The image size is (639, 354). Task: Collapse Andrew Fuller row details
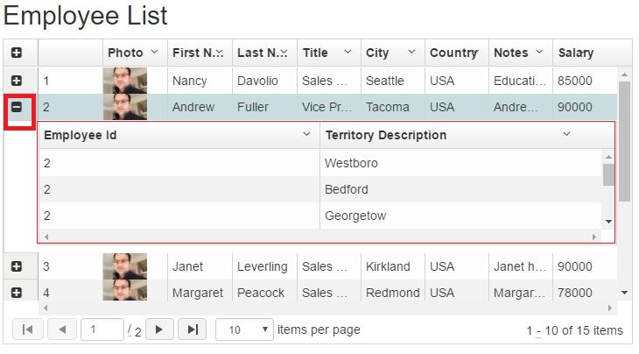(x=17, y=107)
